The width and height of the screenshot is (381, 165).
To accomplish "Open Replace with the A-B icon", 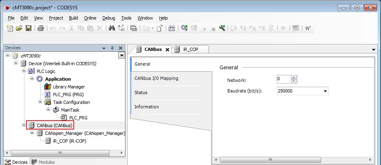I will coord(121,28).
